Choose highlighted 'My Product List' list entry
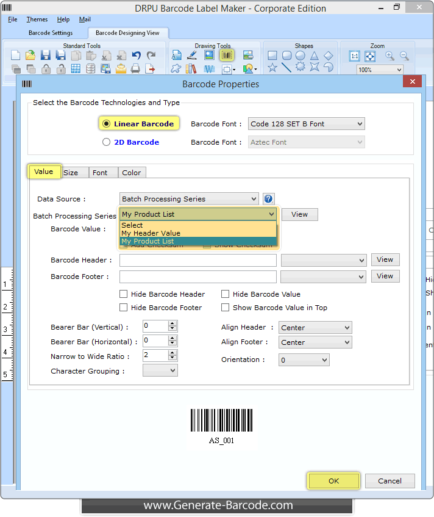 click(x=198, y=241)
